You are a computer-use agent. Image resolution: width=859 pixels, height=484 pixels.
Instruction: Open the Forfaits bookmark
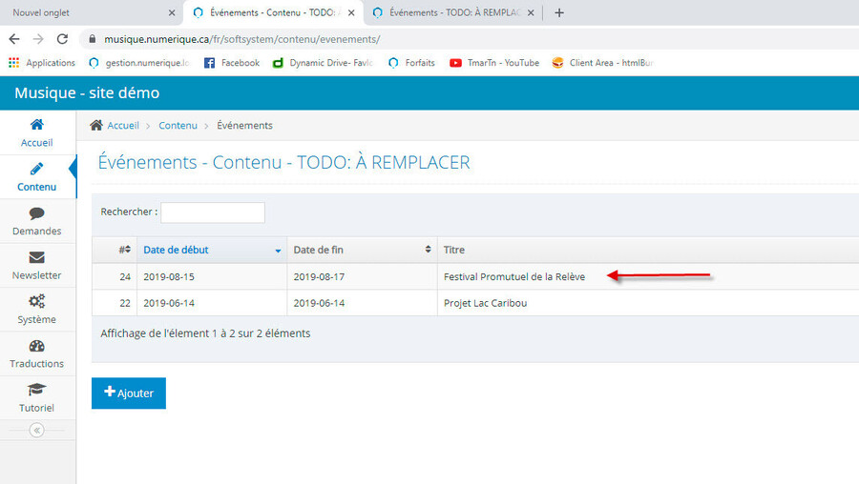[x=411, y=63]
